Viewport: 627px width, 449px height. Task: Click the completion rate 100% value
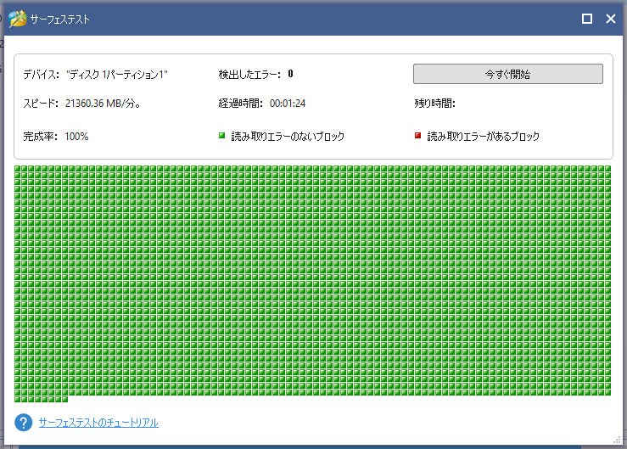coord(76,137)
